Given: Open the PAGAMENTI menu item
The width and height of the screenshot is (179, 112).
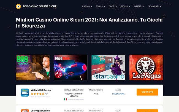Looking at the screenshot, I should tap(154, 6).
